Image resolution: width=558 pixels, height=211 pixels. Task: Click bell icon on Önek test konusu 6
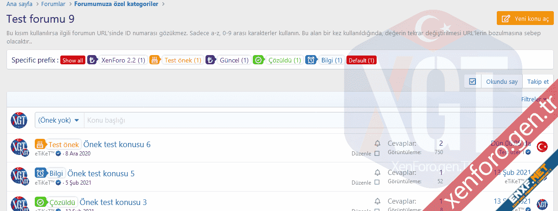tap(377, 143)
